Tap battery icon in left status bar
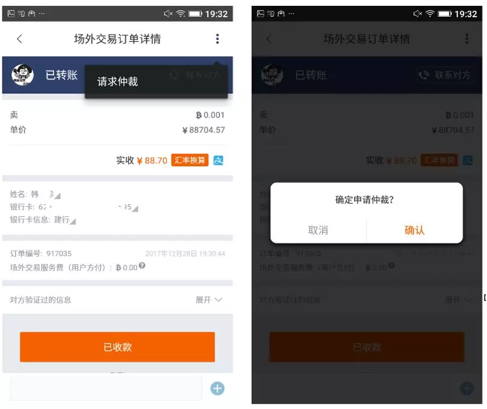This screenshot has width=487, height=409. (195, 14)
